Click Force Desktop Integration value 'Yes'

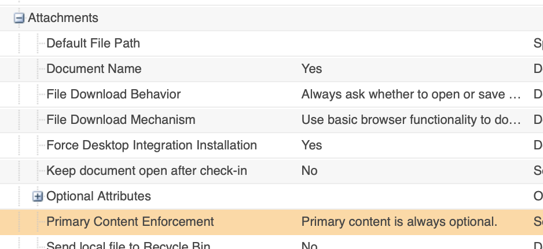311,145
